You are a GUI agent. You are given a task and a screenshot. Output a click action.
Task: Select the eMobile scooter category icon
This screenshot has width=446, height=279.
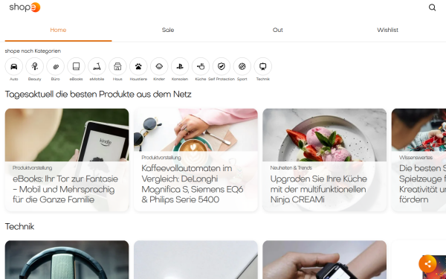coord(97,66)
